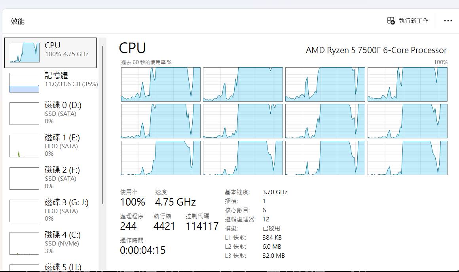Select the Memory (記憶體) mini graph thumbnail
Viewport: 459px width, 272px height.
[x=24, y=83]
